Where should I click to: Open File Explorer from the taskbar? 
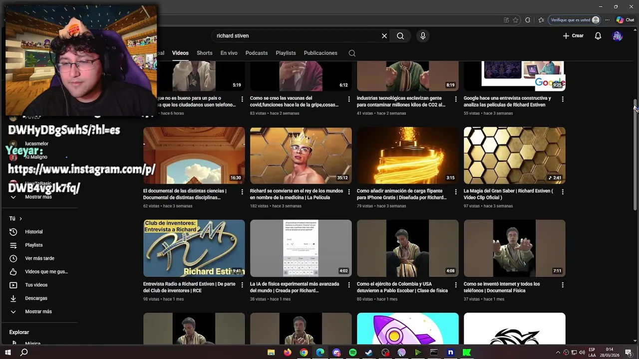click(x=271, y=353)
